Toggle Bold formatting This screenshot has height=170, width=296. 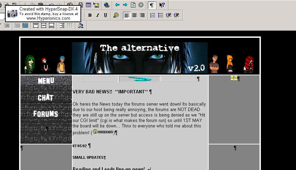[90, 15]
